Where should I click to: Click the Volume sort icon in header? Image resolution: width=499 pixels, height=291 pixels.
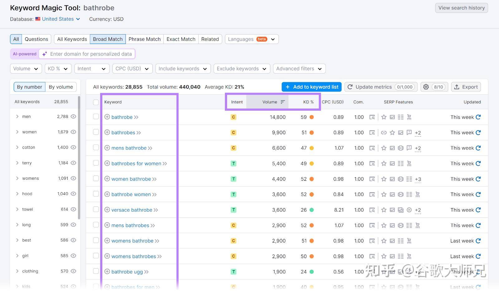(x=283, y=102)
